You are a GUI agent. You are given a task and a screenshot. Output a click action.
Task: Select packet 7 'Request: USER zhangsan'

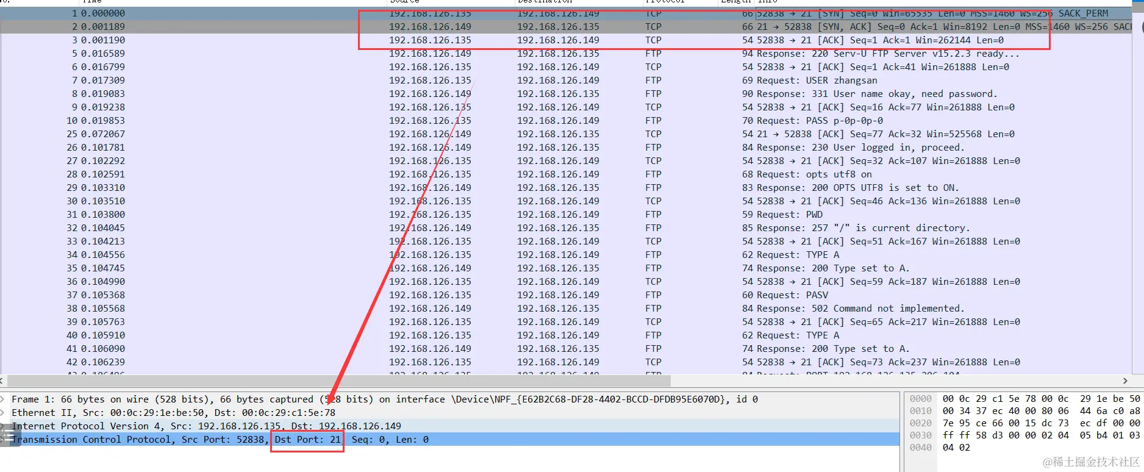(567, 80)
